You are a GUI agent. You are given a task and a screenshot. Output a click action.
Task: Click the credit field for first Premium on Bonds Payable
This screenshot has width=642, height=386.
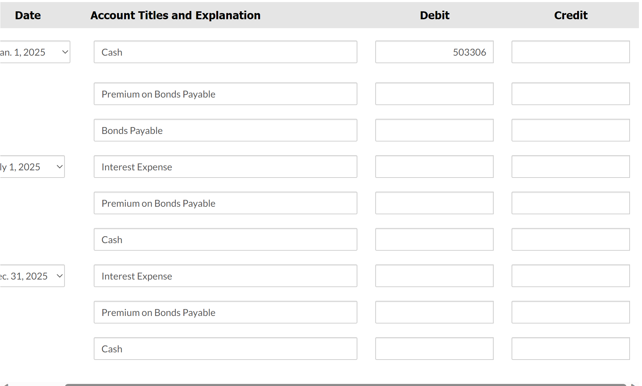pos(571,94)
